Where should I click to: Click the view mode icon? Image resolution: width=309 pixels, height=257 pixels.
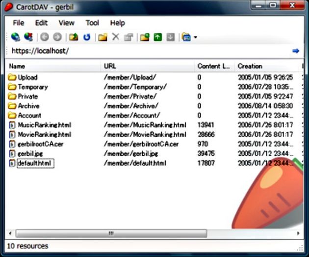(x=186, y=37)
